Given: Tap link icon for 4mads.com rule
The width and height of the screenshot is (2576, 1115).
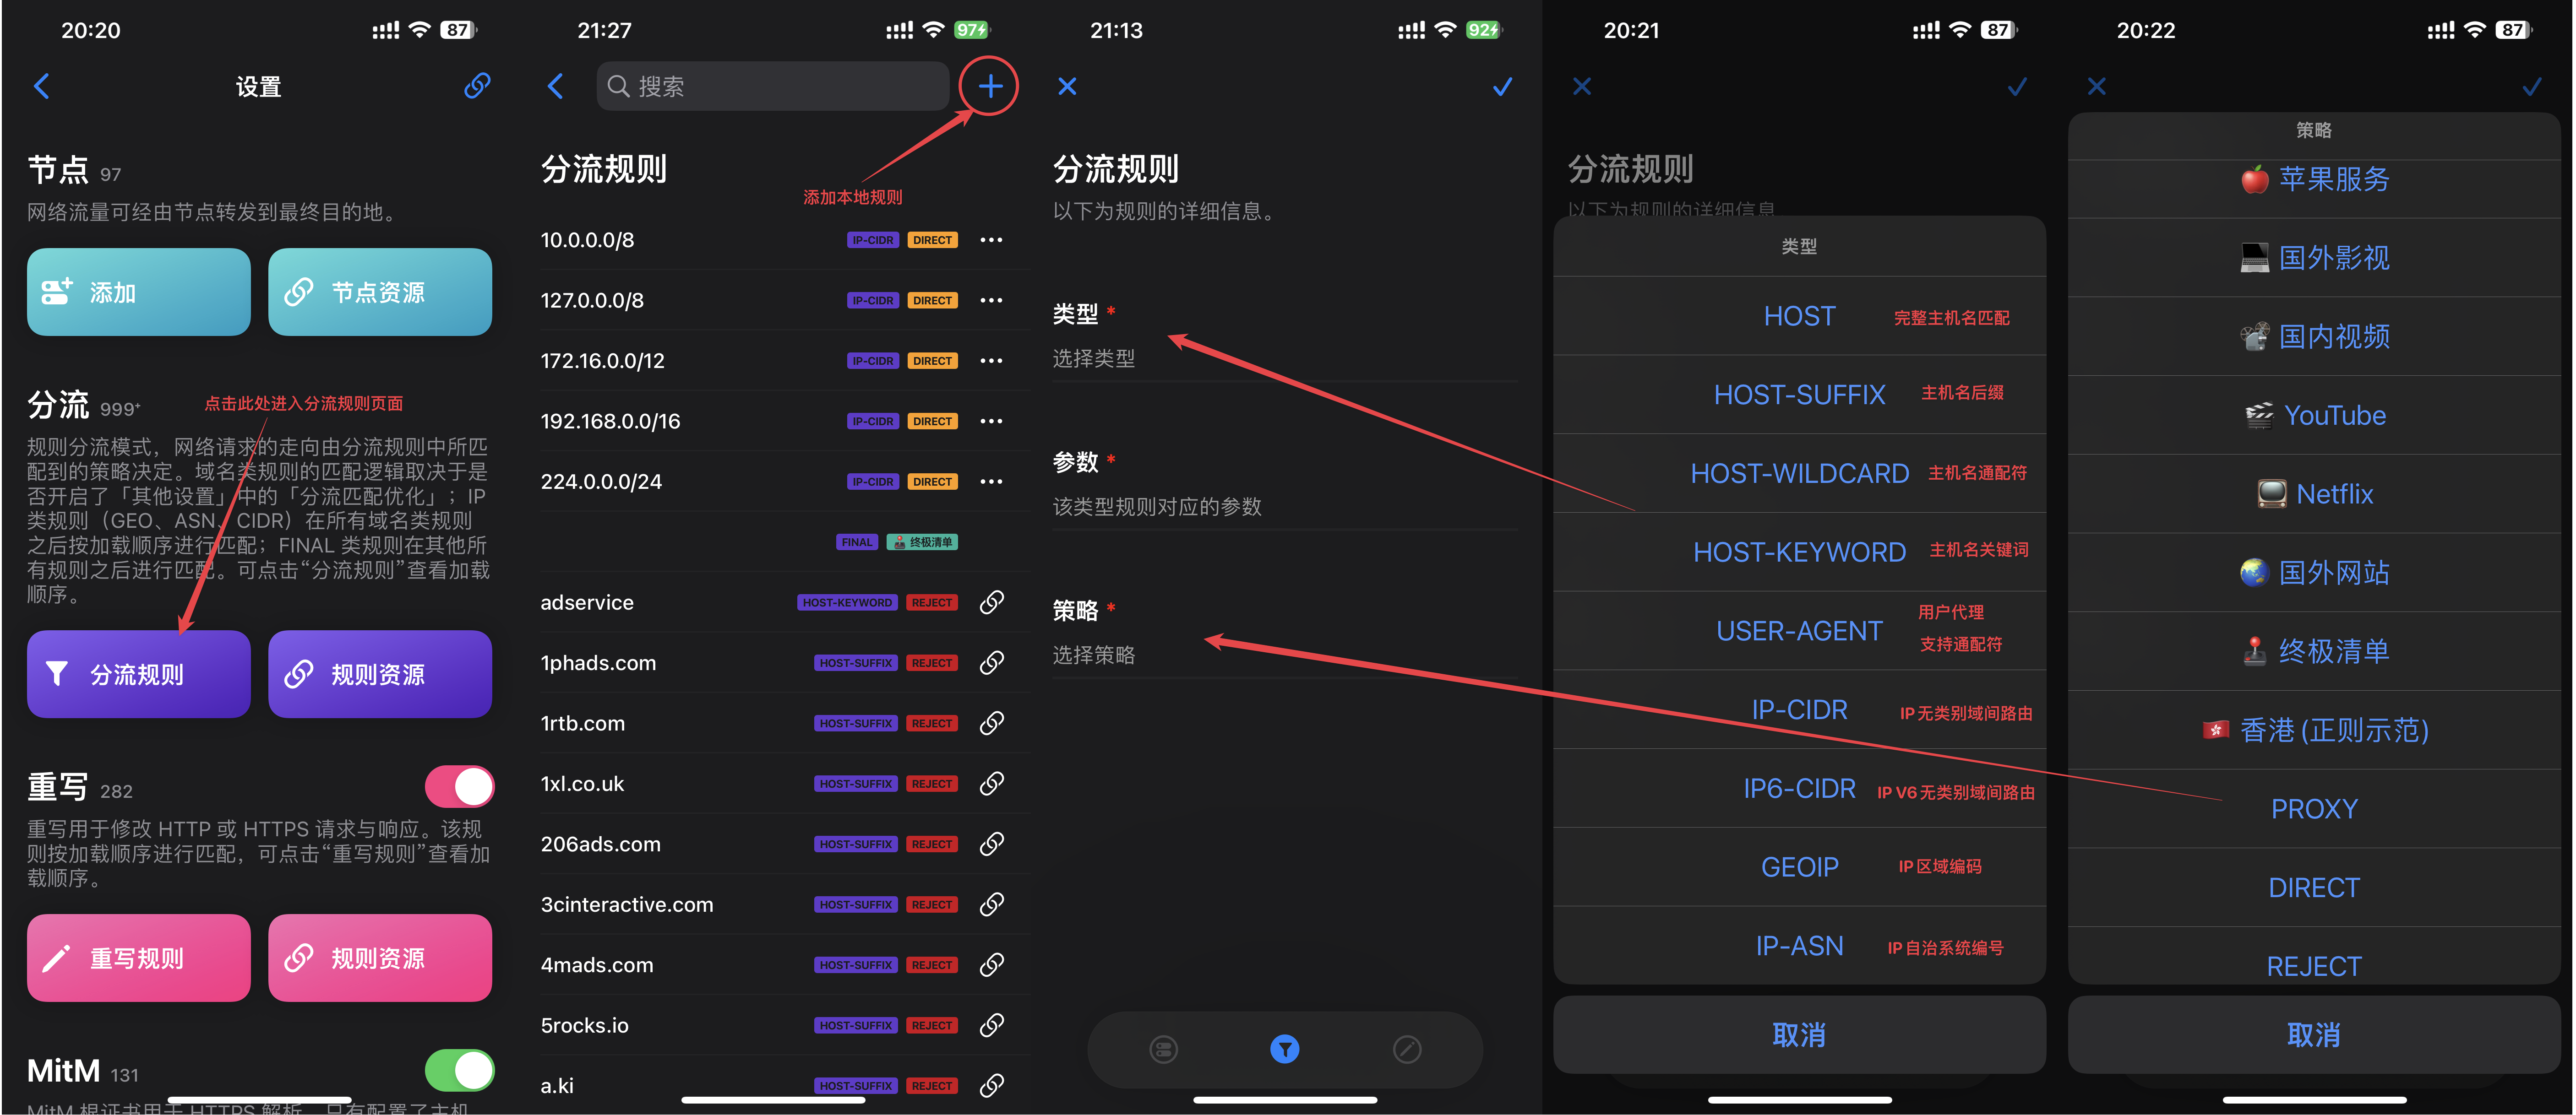Looking at the screenshot, I should tap(991, 965).
